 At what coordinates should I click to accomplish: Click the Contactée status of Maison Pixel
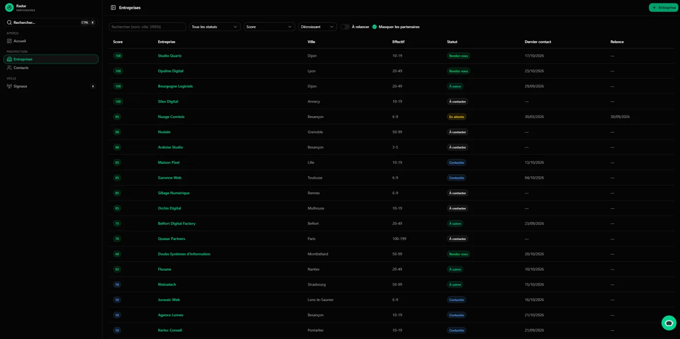457,163
